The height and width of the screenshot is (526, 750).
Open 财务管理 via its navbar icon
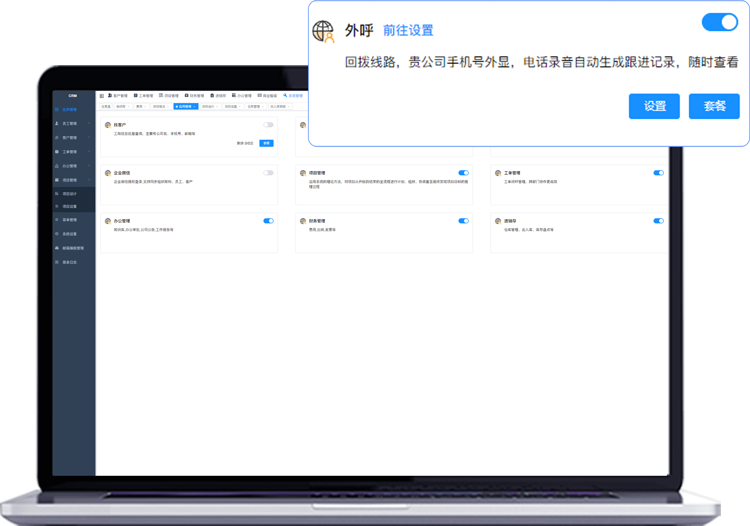(187, 96)
